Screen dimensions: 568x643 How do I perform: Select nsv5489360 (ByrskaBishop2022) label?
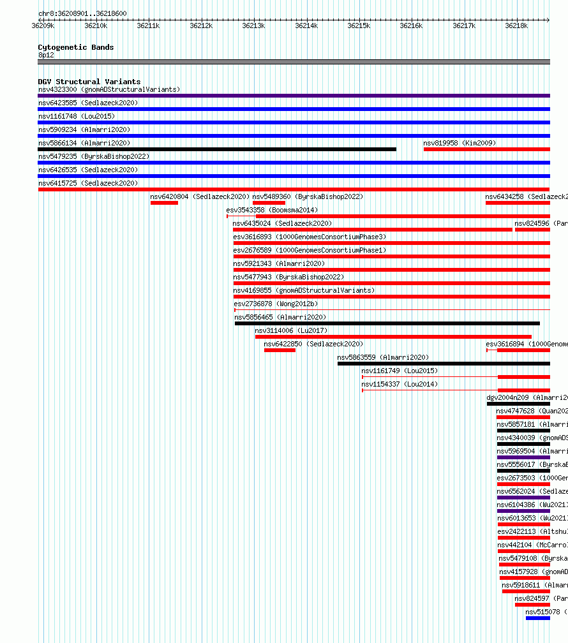click(x=308, y=197)
